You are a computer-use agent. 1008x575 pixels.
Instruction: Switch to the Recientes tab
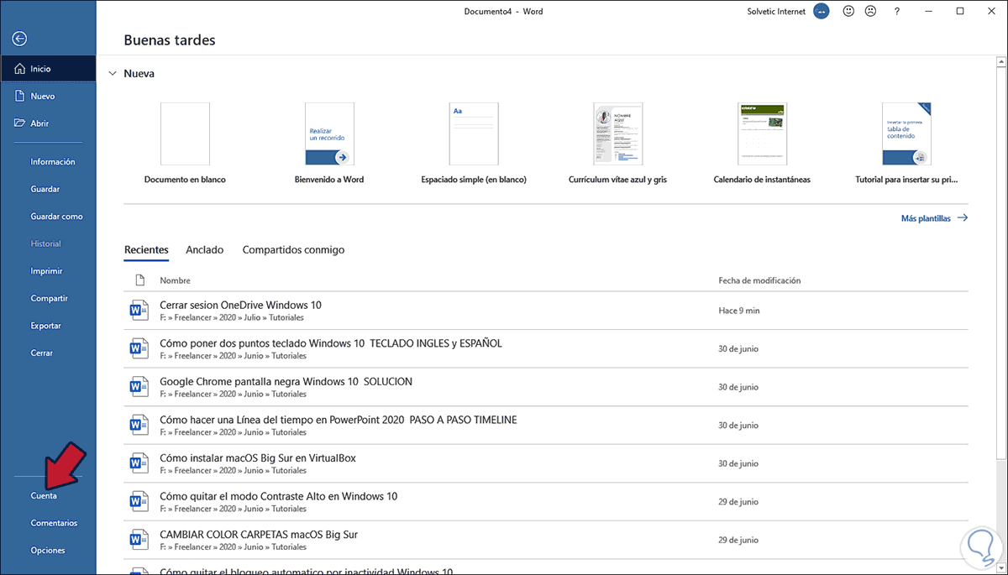tap(146, 250)
